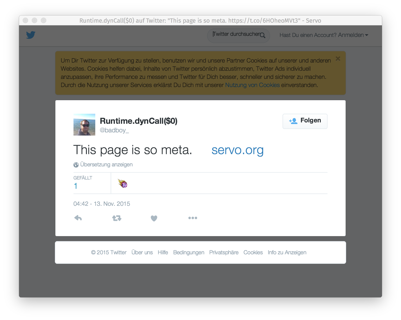Click the Servo window title bar text

200,20
